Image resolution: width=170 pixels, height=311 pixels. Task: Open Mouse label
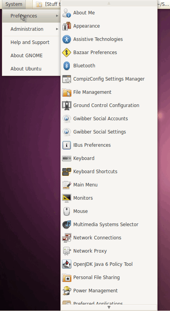(80, 211)
